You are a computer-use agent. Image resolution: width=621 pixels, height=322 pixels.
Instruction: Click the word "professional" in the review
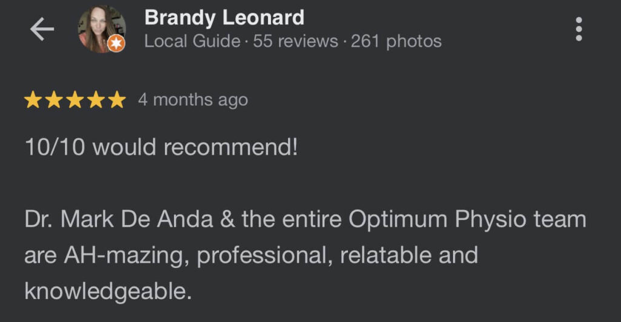(x=264, y=255)
